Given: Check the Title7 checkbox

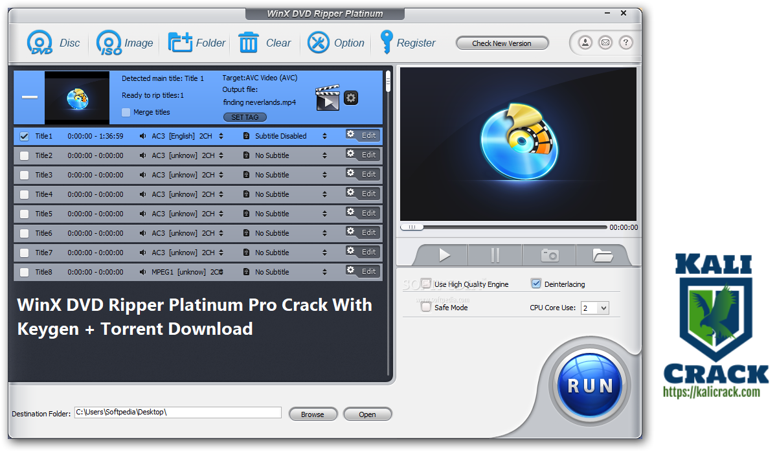Looking at the screenshot, I should tap(24, 253).
